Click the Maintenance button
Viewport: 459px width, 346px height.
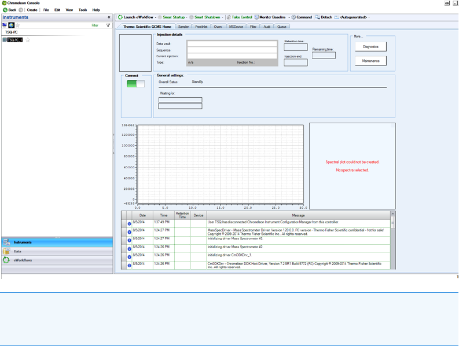pos(370,61)
